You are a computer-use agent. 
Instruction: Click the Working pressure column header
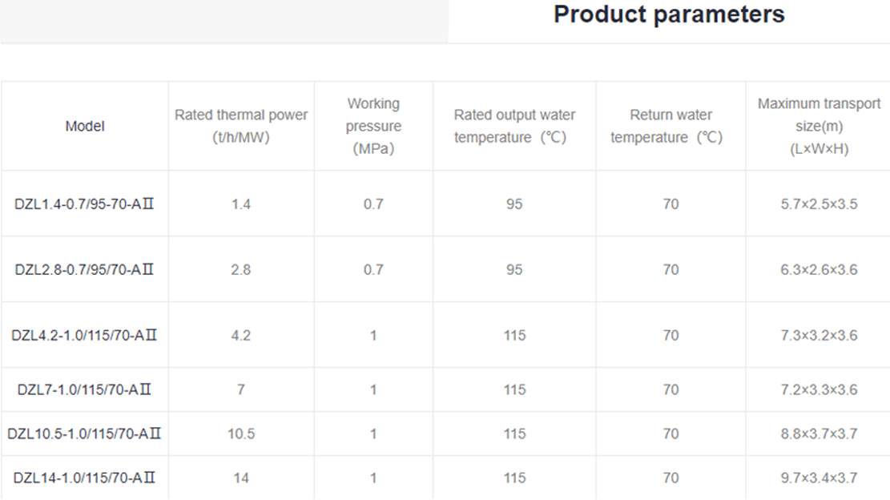[x=373, y=126]
